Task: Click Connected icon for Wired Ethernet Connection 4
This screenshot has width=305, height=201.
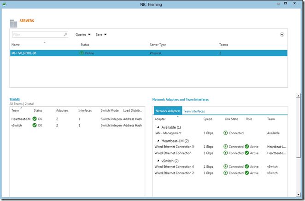Action: [x=226, y=167]
